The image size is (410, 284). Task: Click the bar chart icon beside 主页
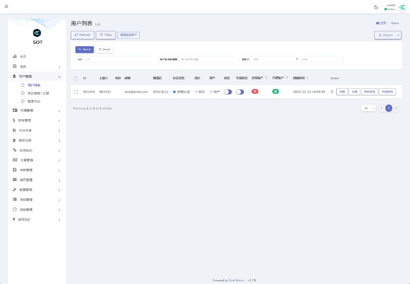[15, 56]
